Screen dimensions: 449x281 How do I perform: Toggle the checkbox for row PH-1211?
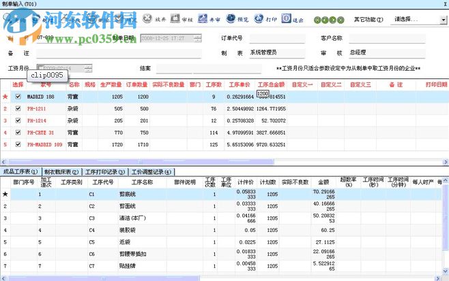(x=18, y=108)
